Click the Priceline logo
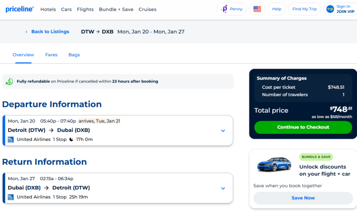 (x=20, y=9)
